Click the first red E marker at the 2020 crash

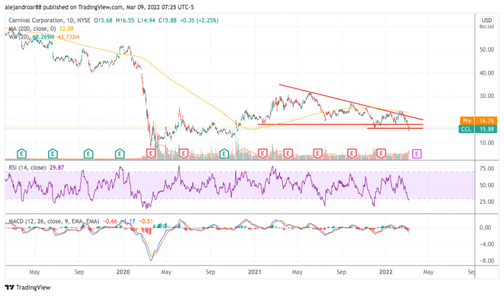coord(151,153)
